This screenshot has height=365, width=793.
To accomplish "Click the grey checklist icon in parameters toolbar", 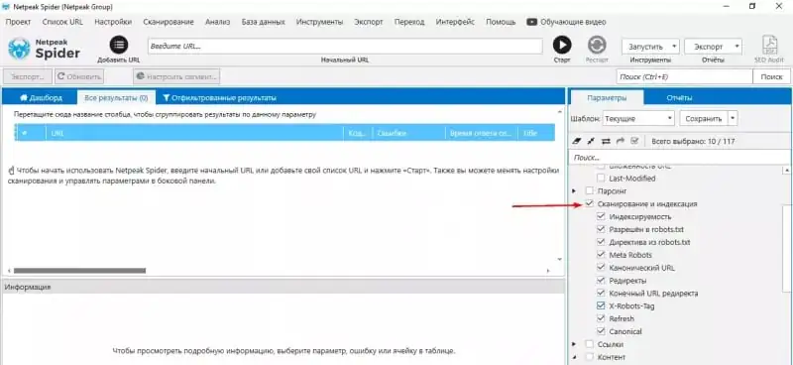I will click(635, 141).
